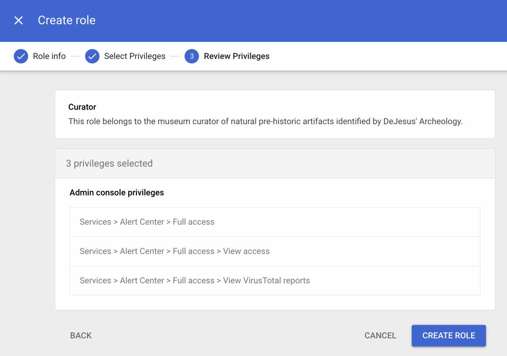507x356 pixels.
Task: Click the step 3 numbered circle icon
Action: [x=192, y=56]
